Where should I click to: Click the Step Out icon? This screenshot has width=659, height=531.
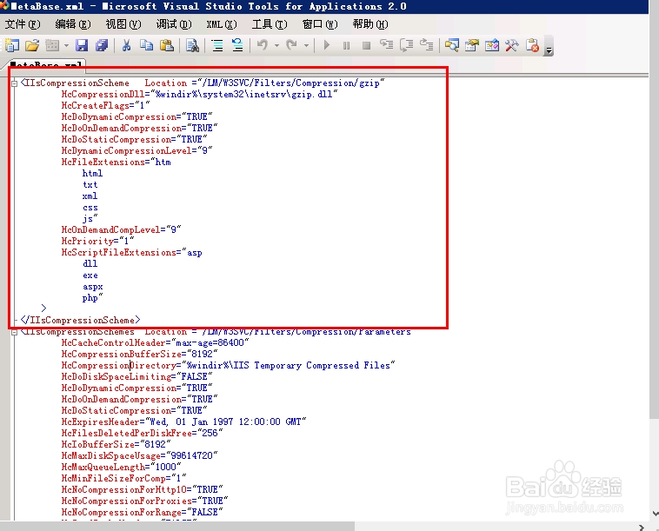(x=427, y=44)
